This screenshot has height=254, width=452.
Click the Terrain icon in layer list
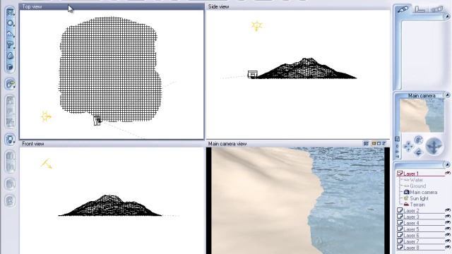pos(406,205)
